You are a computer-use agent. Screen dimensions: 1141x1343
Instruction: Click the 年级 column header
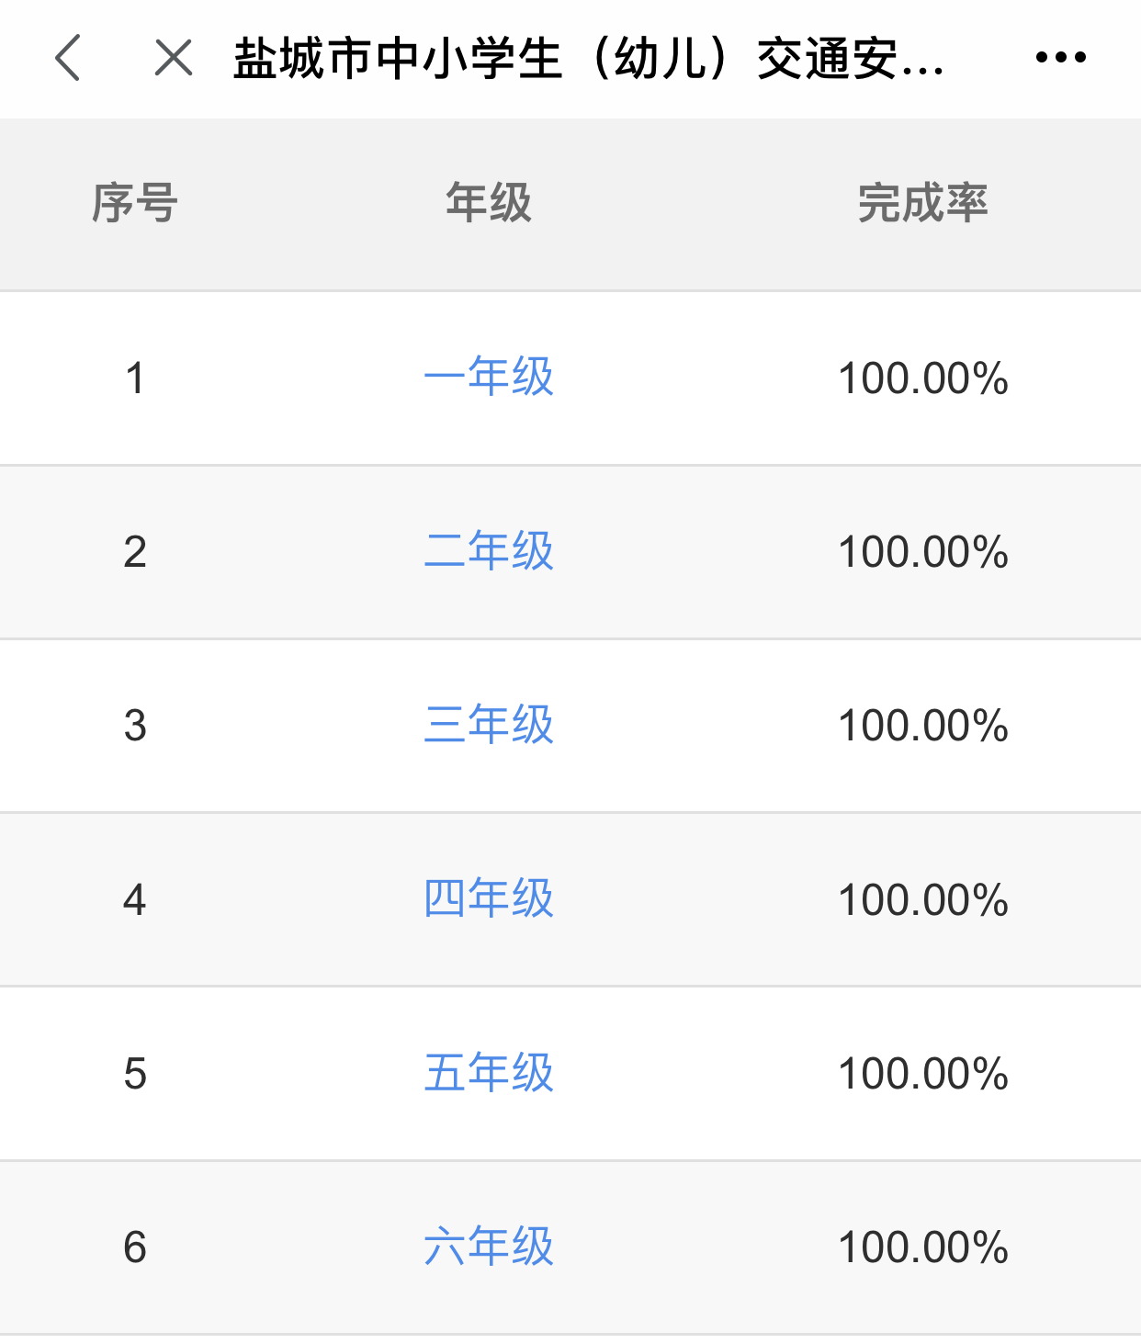pyautogui.click(x=489, y=203)
